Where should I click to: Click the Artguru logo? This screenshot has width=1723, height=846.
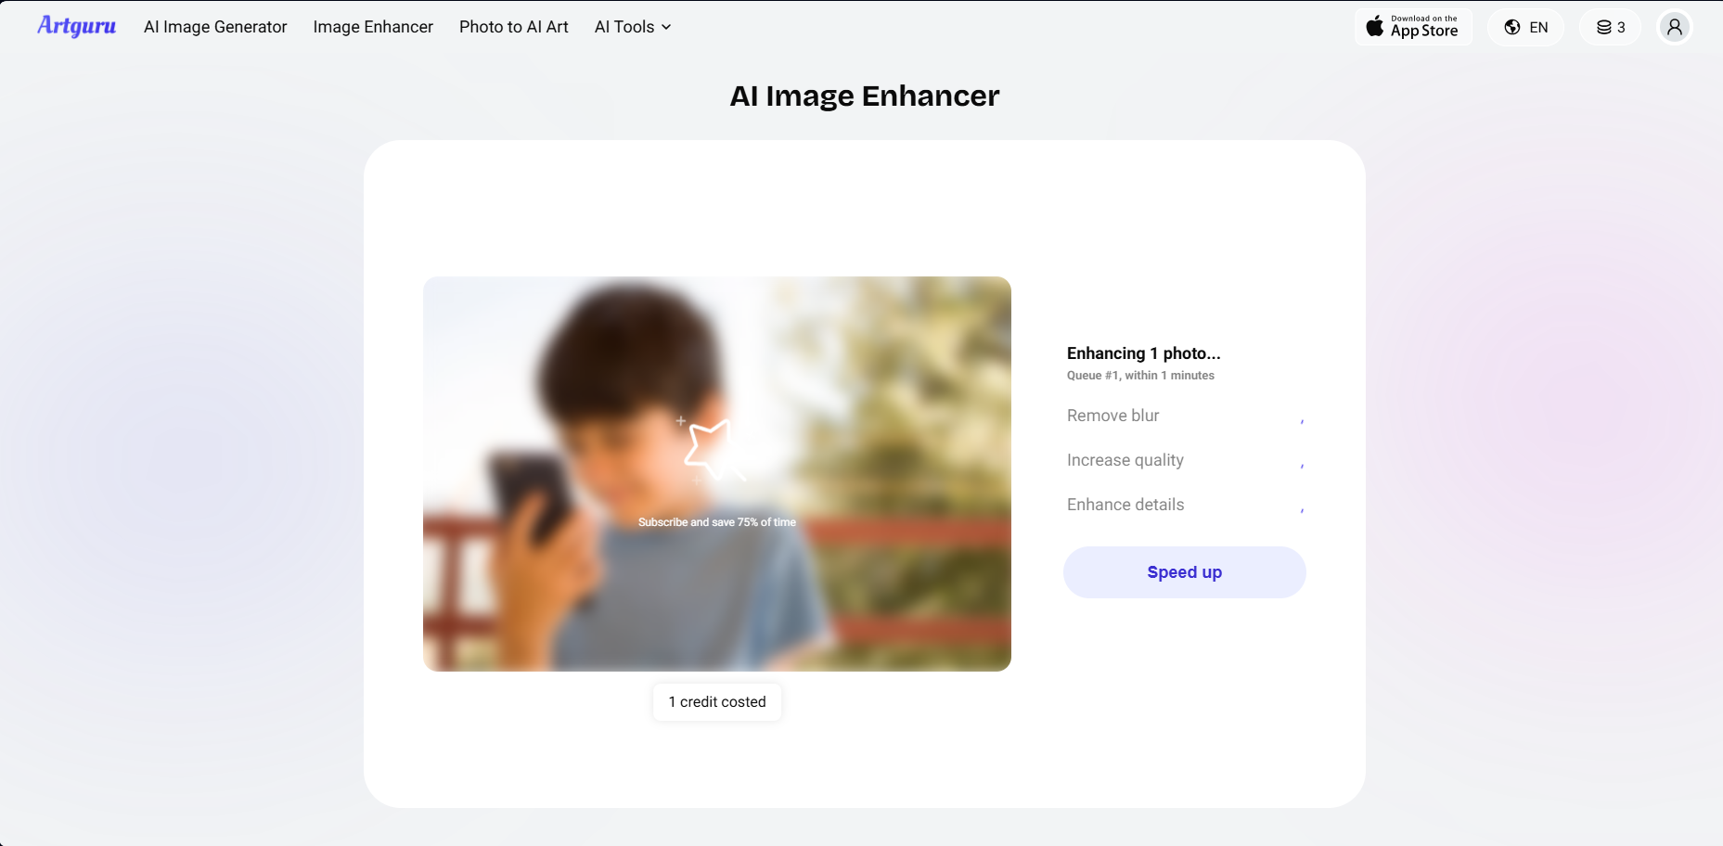click(x=76, y=26)
